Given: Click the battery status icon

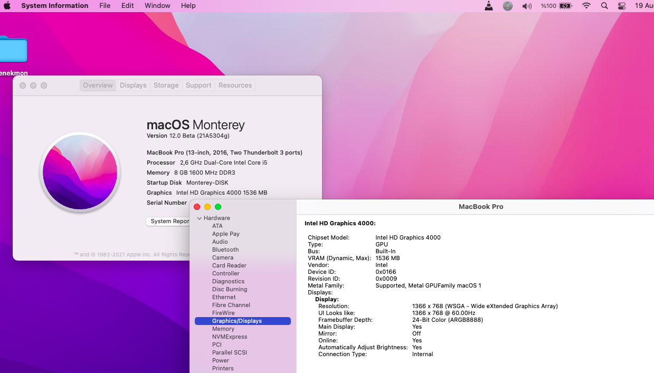Looking at the screenshot, I should (566, 6).
